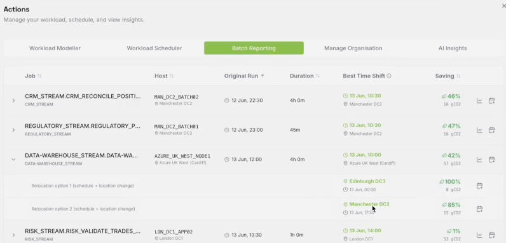This screenshot has height=243, width=506.
Task: Click original run 13 Jun, 12:00
Action: pos(247,159)
